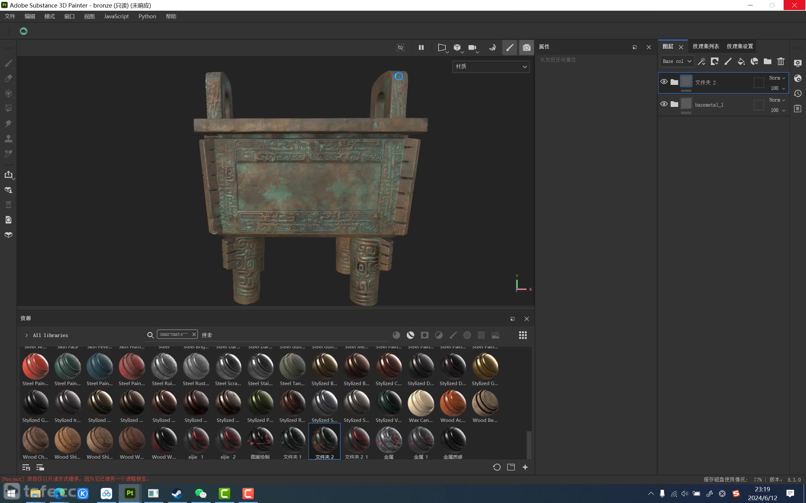Toggle the alphas filter in assets
Image resolution: width=806 pixels, height=503 pixels.
point(467,335)
